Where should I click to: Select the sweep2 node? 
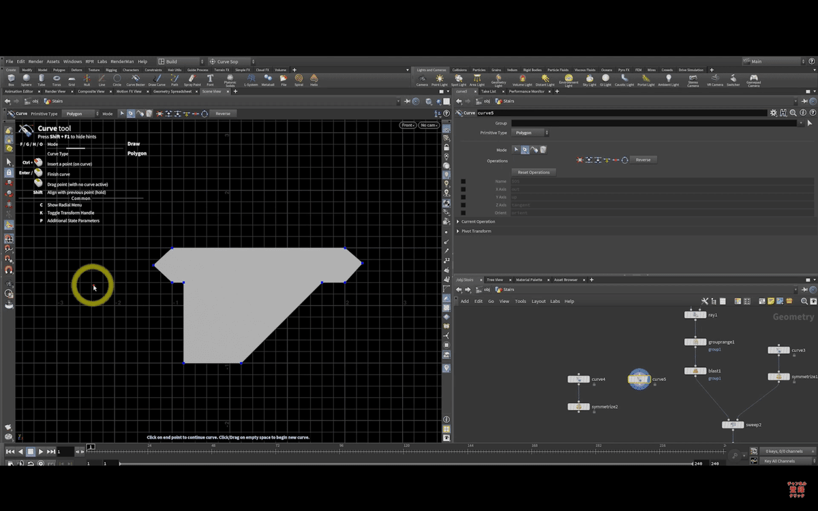coord(733,424)
